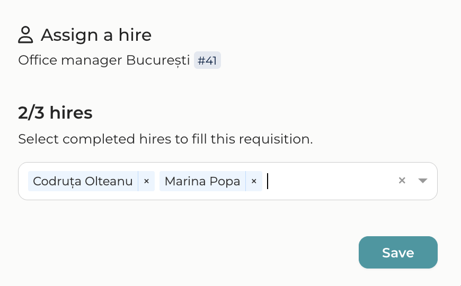Save the hire assignment

pos(398,253)
